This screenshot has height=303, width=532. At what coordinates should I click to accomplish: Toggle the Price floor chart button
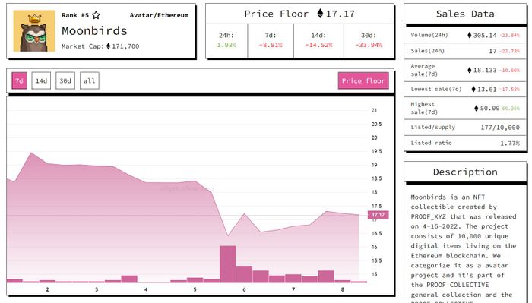(363, 80)
